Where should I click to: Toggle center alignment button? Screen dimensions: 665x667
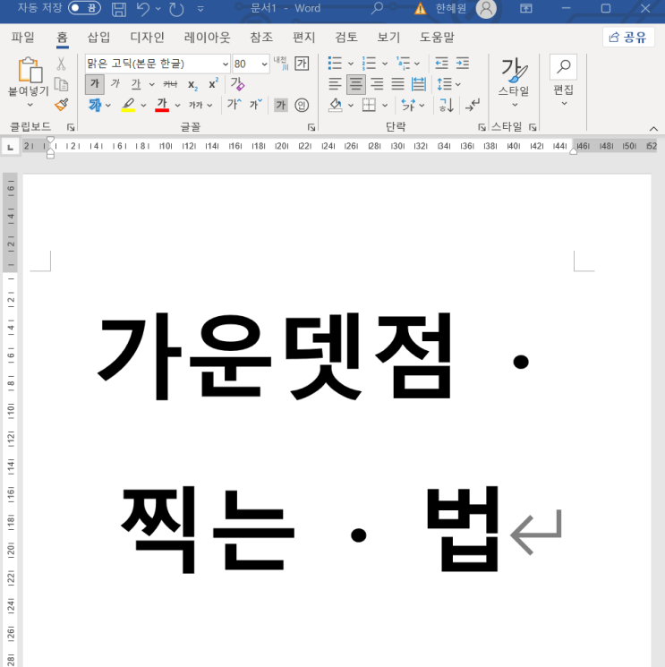356,84
